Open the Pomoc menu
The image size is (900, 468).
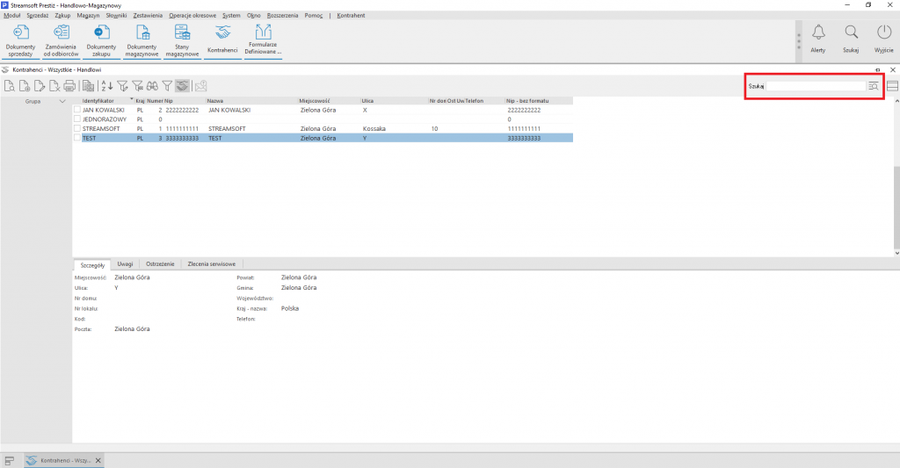coord(314,16)
